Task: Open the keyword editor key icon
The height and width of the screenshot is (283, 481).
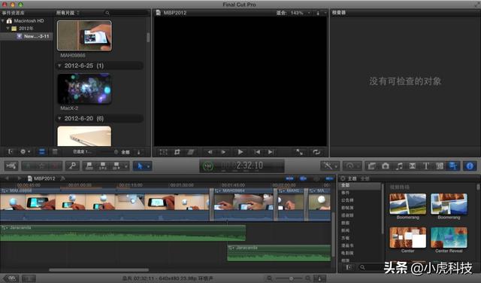Action: 72,166
